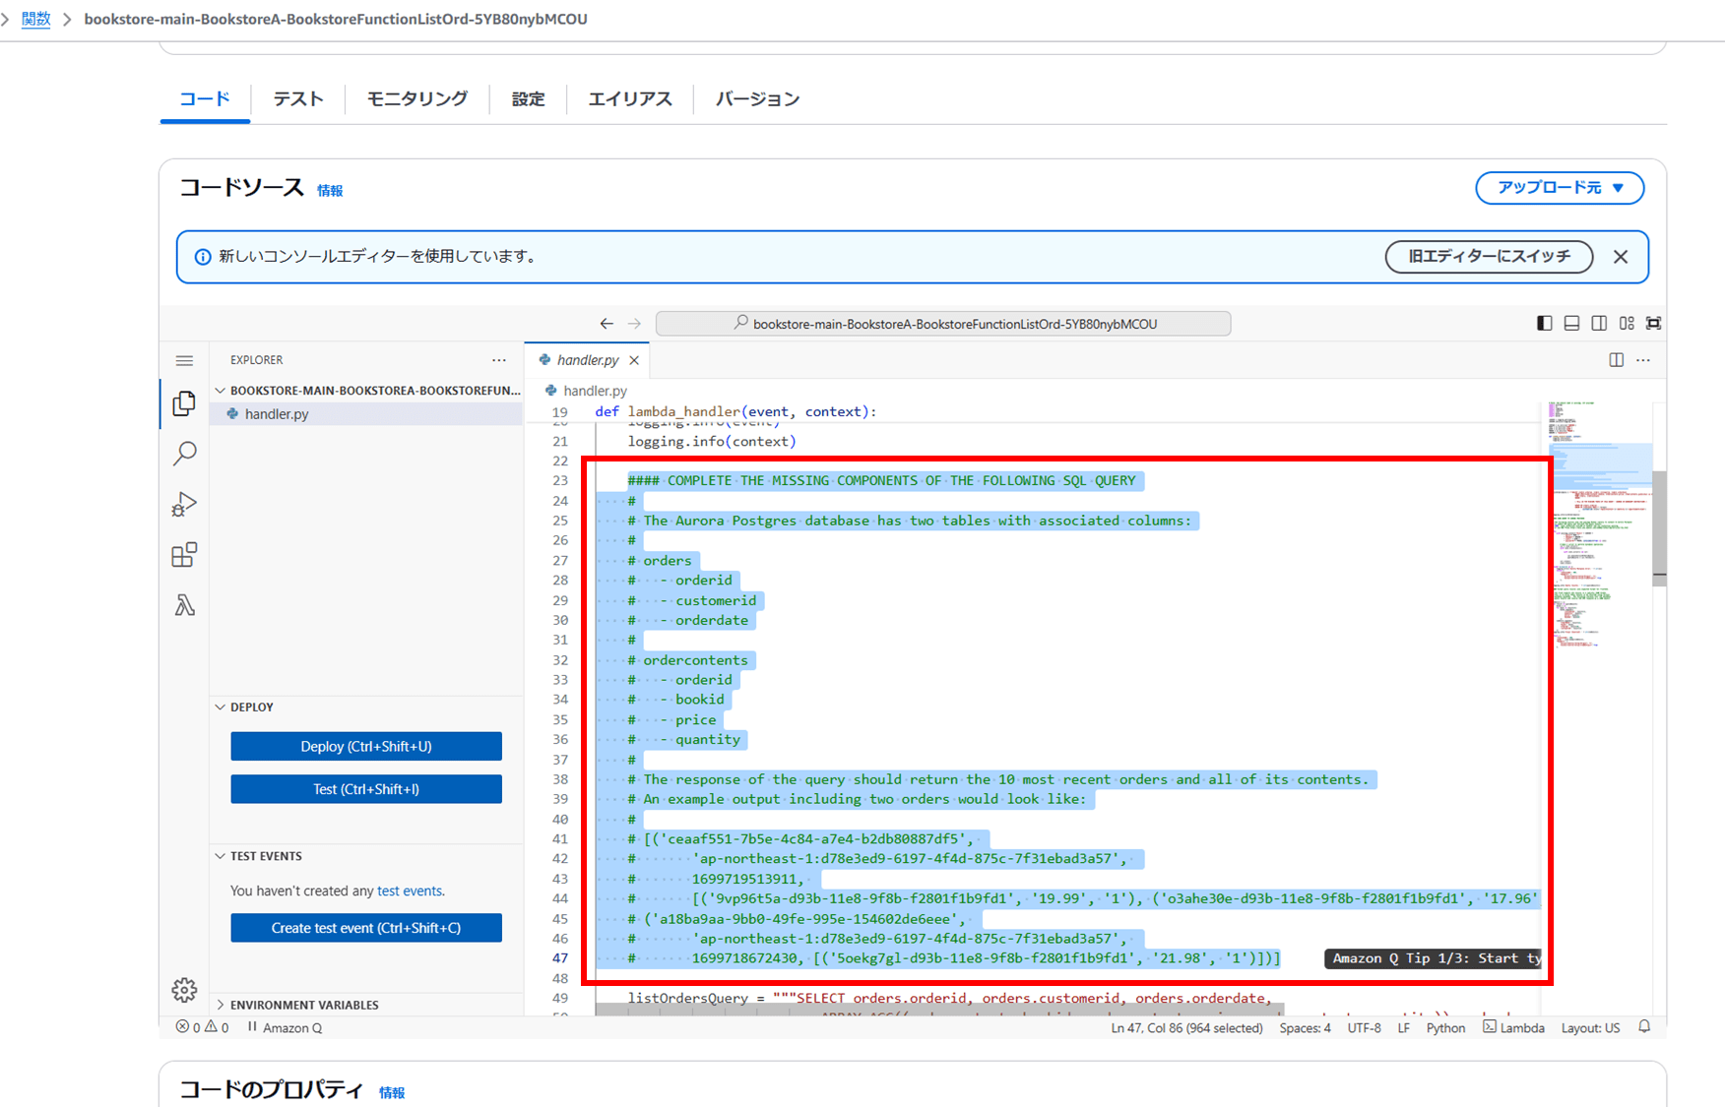Image resolution: width=1725 pixels, height=1107 pixels.
Task: Open the settings gear in activity bar
Action: (x=184, y=989)
